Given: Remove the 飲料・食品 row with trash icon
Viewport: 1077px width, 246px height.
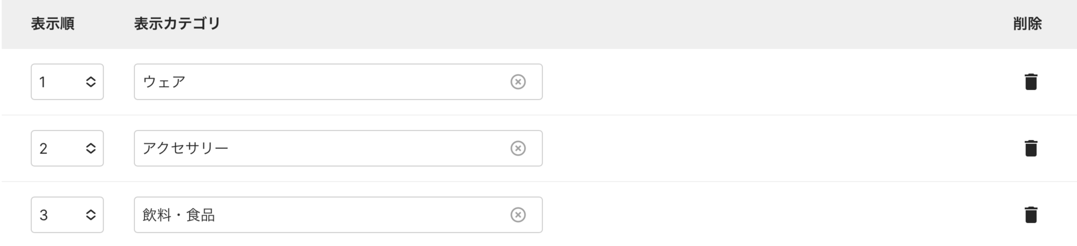Looking at the screenshot, I should [1031, 215].
